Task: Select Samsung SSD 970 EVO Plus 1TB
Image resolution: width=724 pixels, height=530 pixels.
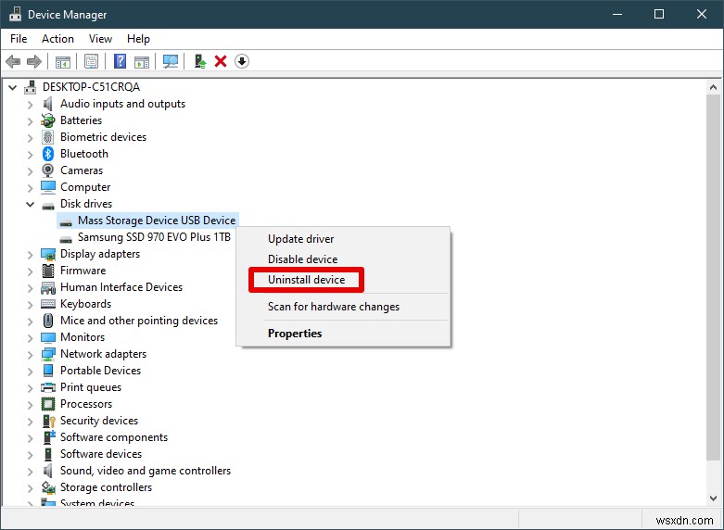Action: pos(154,237)
